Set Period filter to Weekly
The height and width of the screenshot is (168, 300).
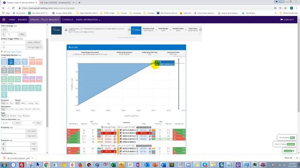(23, 103)
